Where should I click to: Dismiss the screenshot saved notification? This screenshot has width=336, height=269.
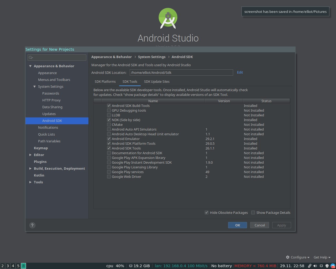(285, 12)
